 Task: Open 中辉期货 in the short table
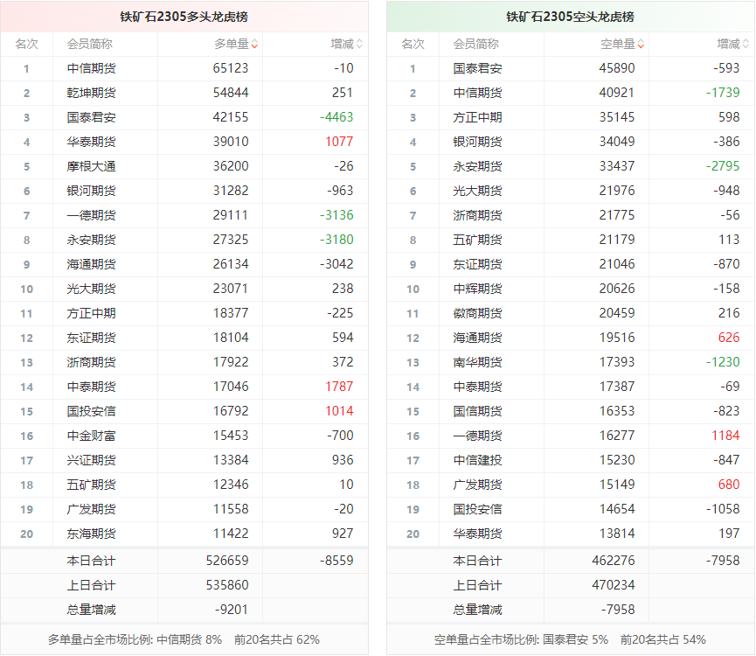(x=477, y=289)
